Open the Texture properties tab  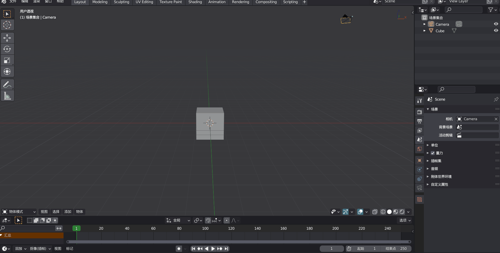point(419,199)
